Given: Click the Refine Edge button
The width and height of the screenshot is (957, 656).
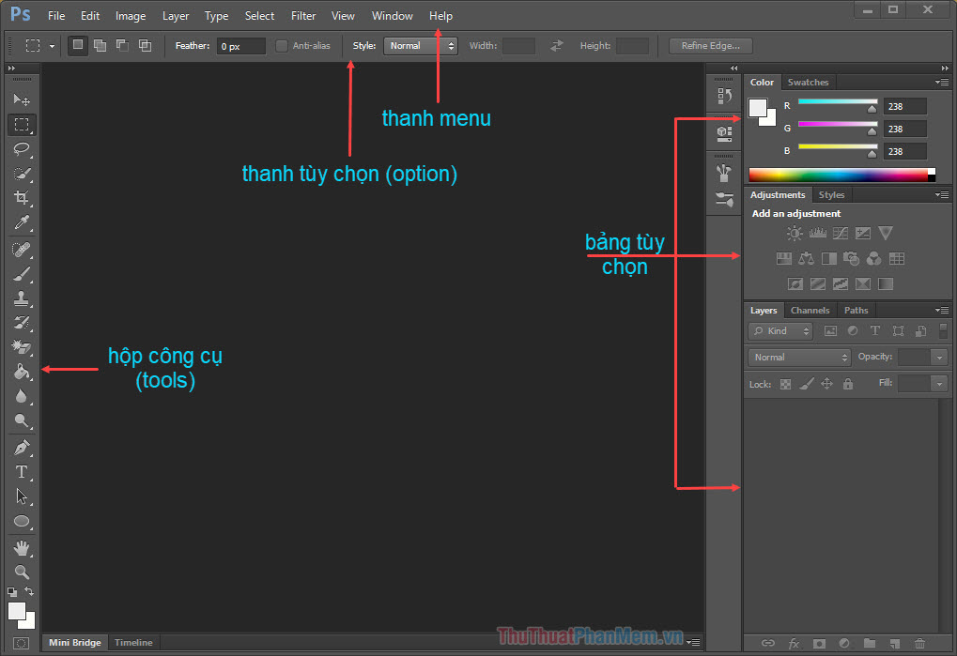Looking at the screenshot, I should pyautogui.click(x=710, y=45).
